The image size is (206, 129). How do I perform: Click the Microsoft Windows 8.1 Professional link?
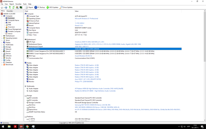(86, 19)
